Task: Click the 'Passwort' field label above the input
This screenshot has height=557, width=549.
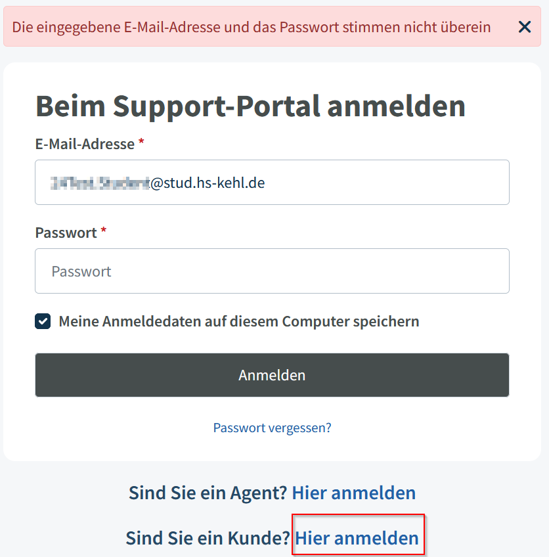Action: [x=66, y=233]
